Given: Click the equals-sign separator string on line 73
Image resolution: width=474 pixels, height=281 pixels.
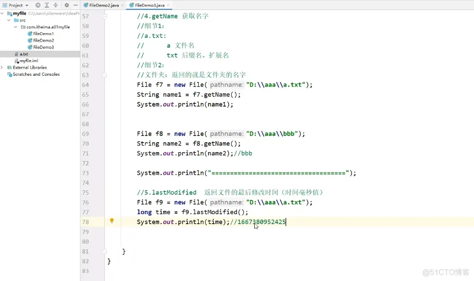Looking at the screenshot, I should pos(279,173).
